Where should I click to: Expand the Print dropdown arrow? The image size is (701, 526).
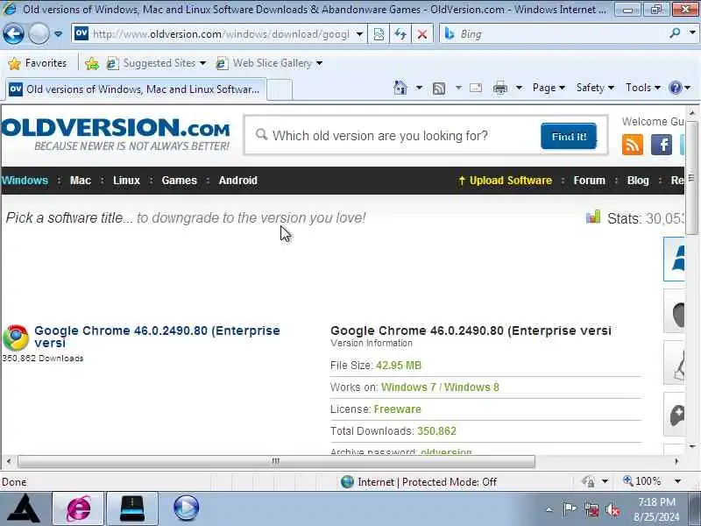[x=519, y=88]
